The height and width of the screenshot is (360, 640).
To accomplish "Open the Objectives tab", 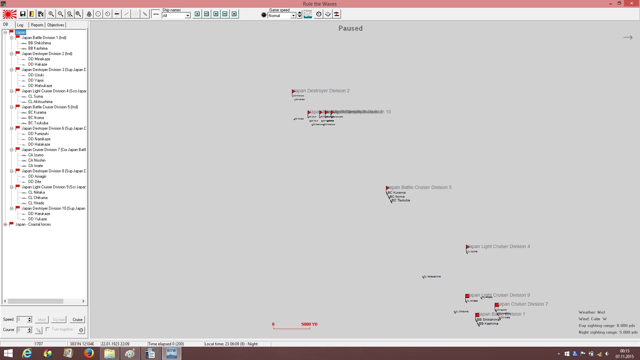I will pos(56,25).
